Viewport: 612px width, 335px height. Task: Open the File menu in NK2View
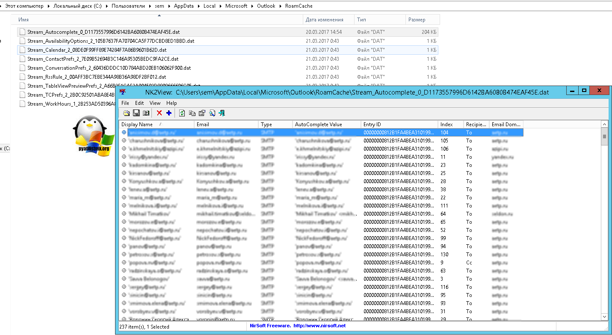[125, 103]
